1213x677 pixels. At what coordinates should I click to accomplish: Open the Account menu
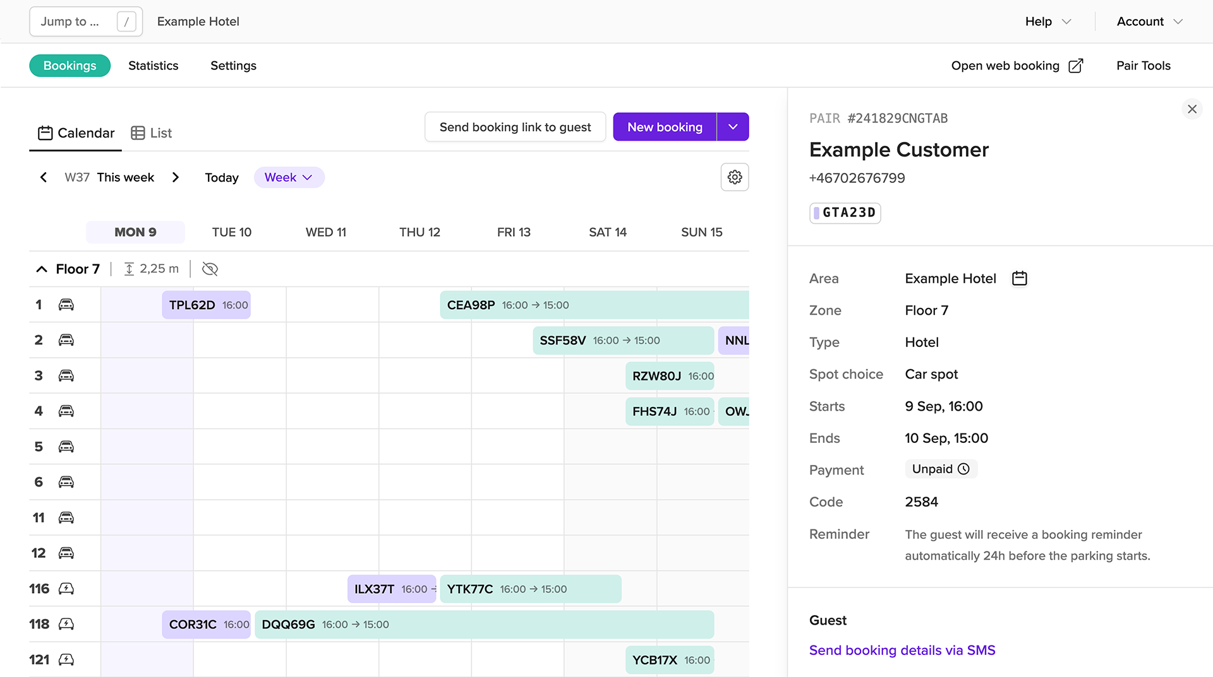(x=1149, y=21)
